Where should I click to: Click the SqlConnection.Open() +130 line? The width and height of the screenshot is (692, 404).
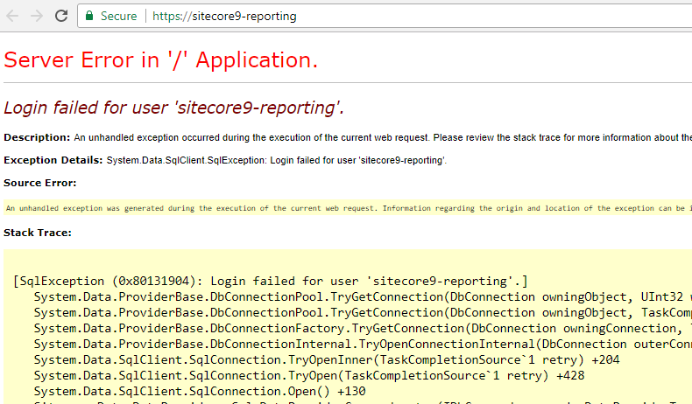coord(200,391)
